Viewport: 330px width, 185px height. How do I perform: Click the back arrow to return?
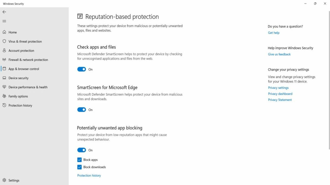4,12
